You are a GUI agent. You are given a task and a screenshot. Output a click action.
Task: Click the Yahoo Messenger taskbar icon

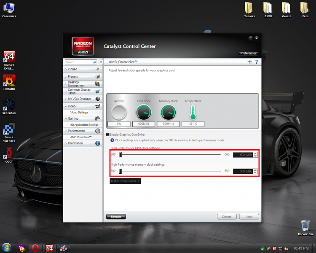(x=21, y=248)
